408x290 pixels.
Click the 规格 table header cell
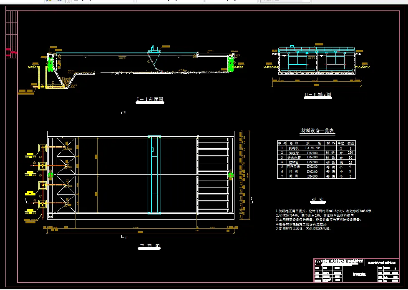(312, 143)
